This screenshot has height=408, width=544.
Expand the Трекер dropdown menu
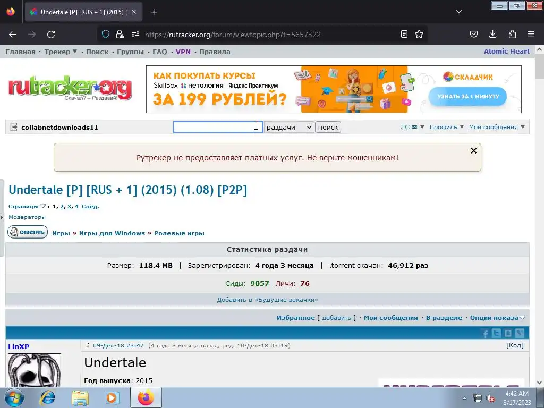61,52
